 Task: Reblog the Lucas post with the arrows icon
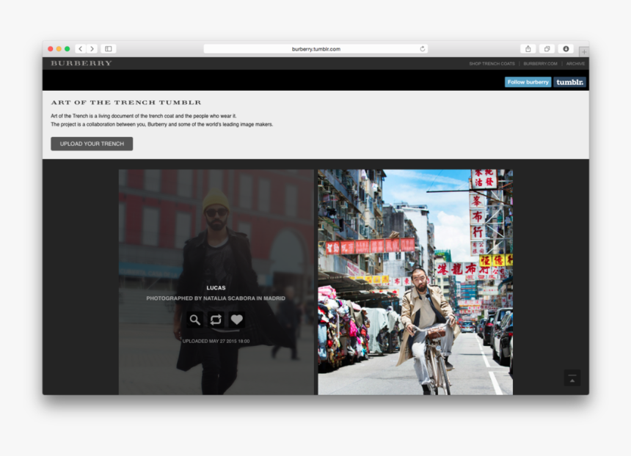coord(216,320)
